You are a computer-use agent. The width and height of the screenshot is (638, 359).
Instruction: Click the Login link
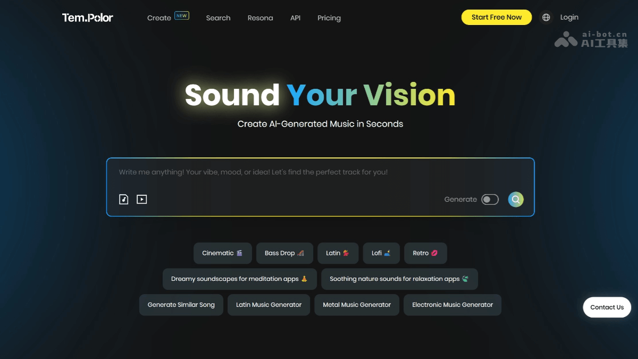(x=569, y=18)
